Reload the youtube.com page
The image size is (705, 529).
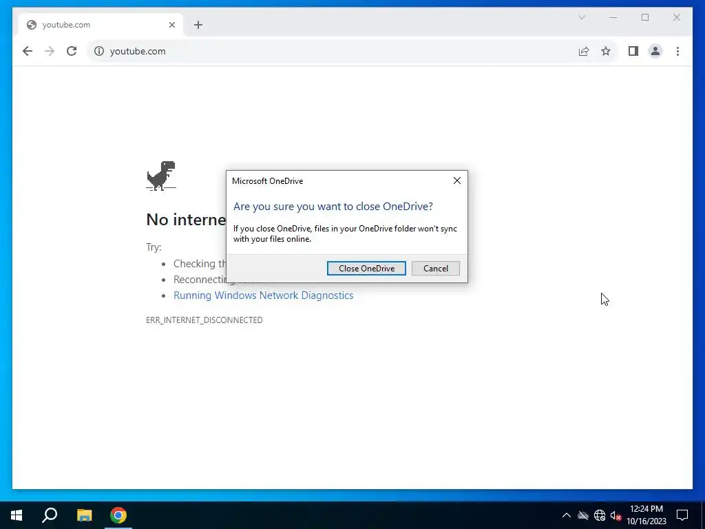pos(72,51)
